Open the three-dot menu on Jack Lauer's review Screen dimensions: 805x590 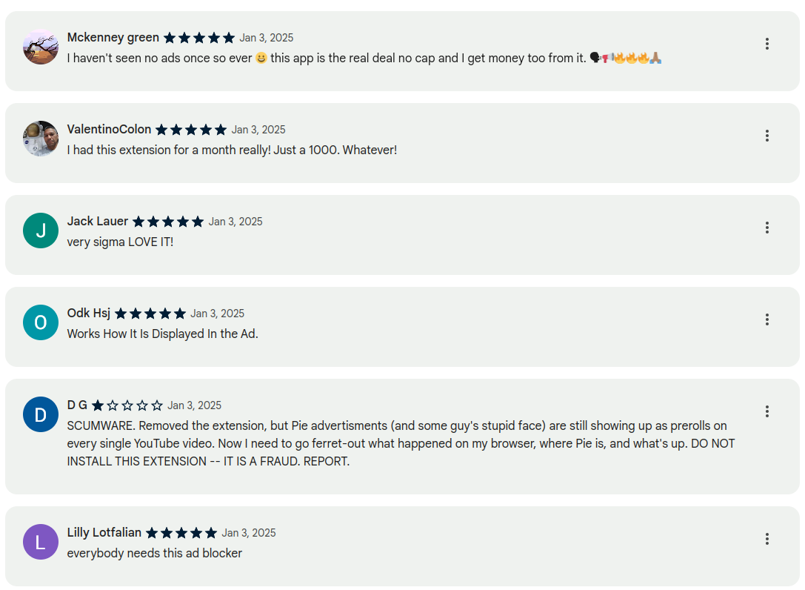766,228
